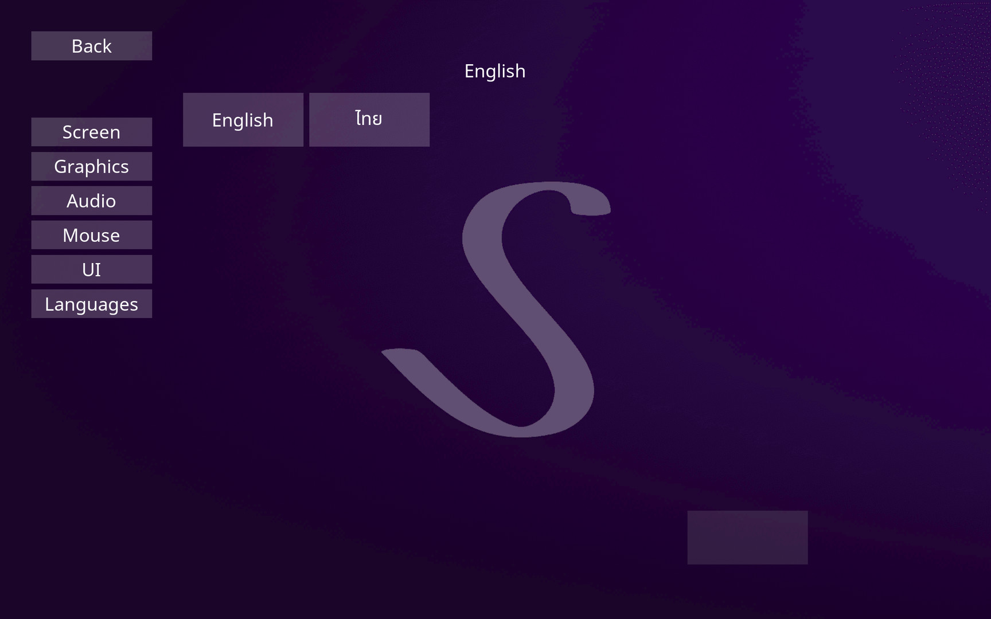Viewport: 991px width, 619px height.
Task: Set the game language to English
Action: tap(243, 120)
